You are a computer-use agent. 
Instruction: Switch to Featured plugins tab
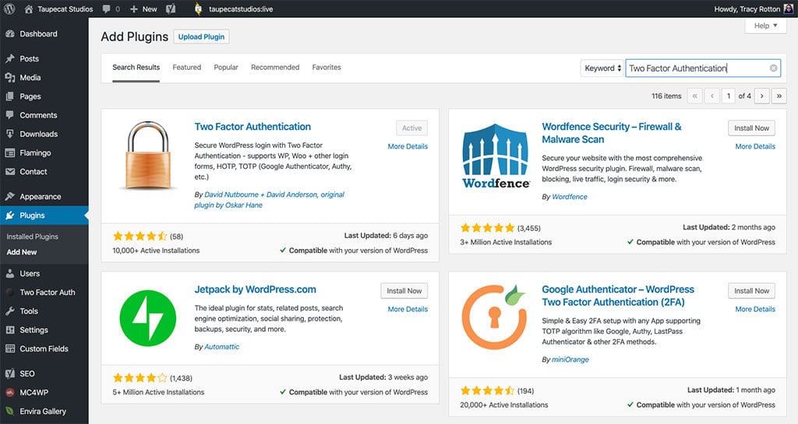click(187, 68)
